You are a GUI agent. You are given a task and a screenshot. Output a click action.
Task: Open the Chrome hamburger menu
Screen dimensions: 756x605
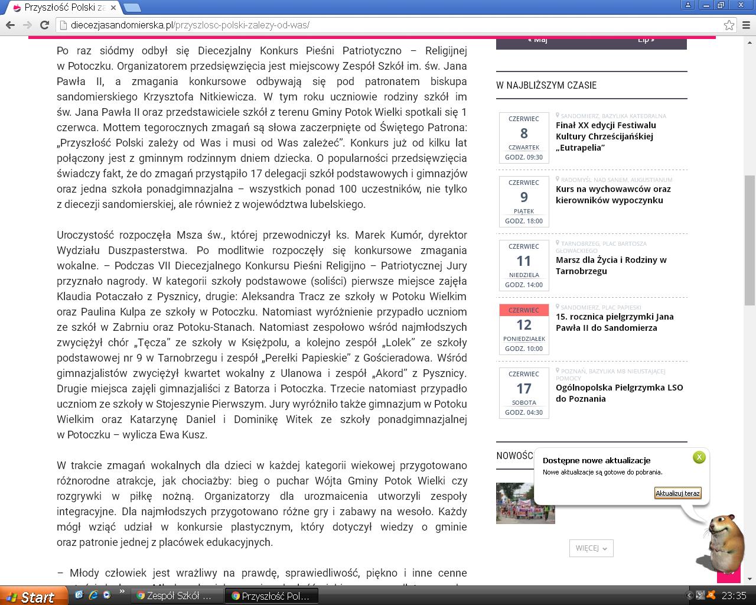click(x=746, y=25)
